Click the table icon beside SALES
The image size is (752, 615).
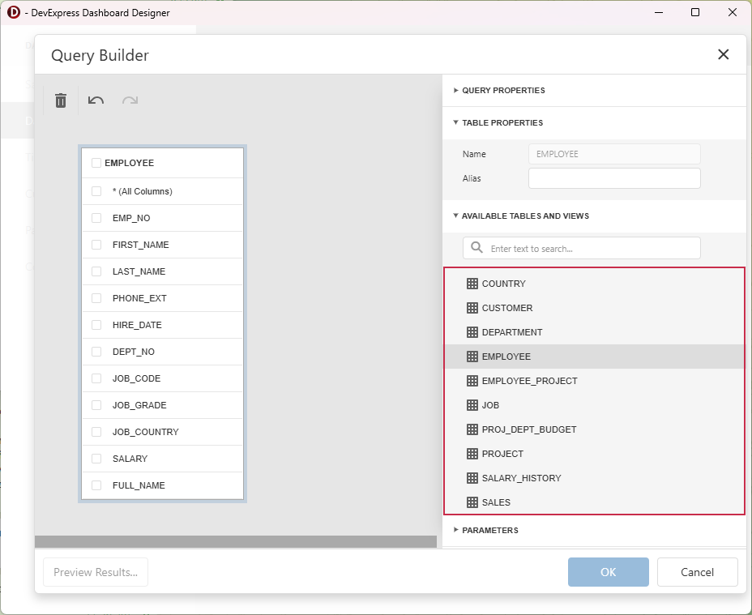pos(472,502)
